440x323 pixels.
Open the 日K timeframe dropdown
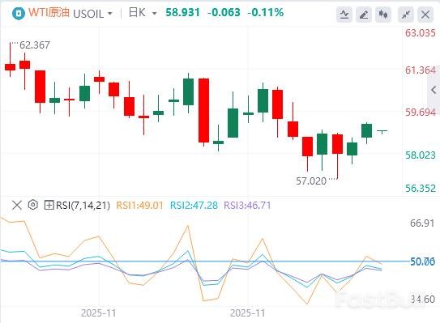point(143,13)
